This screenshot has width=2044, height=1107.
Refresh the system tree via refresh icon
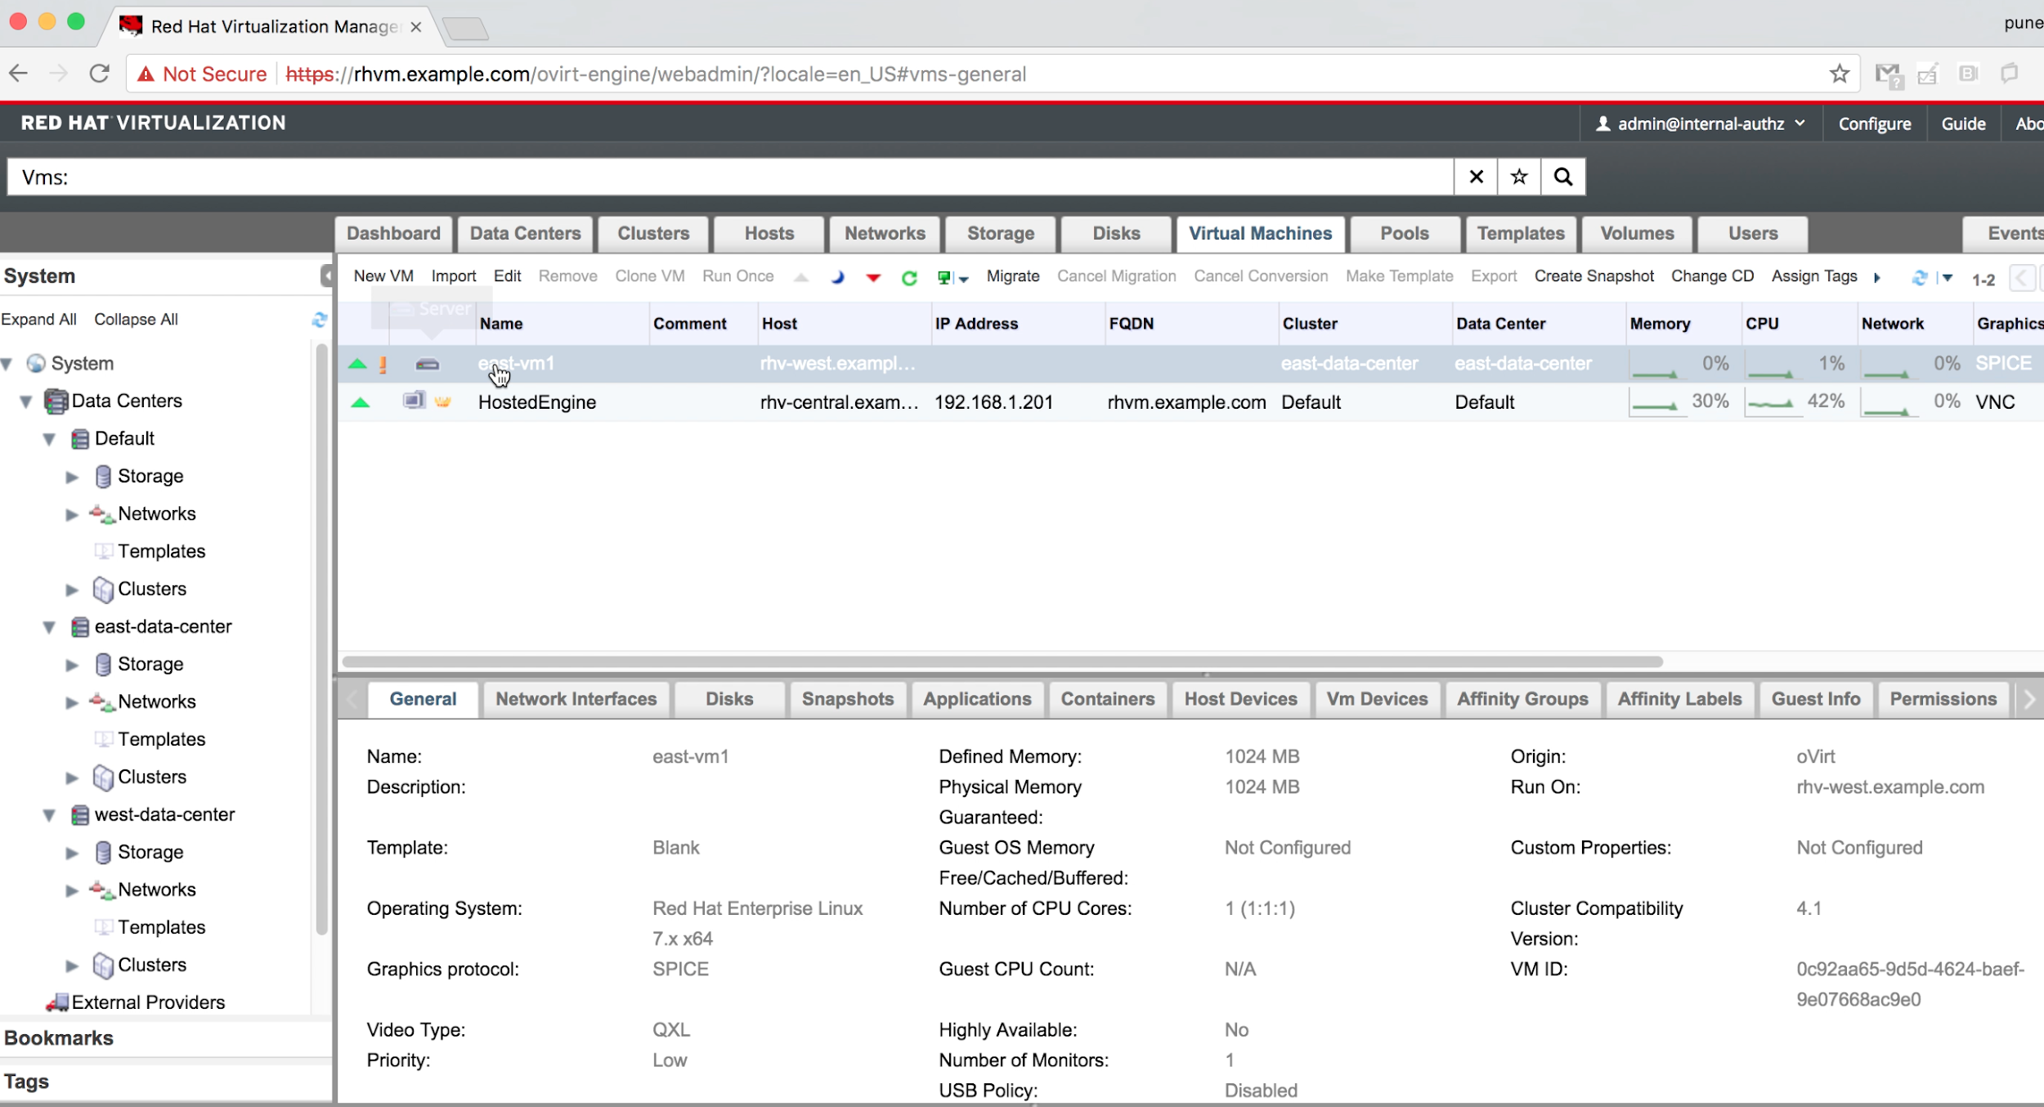pos(319,320)
